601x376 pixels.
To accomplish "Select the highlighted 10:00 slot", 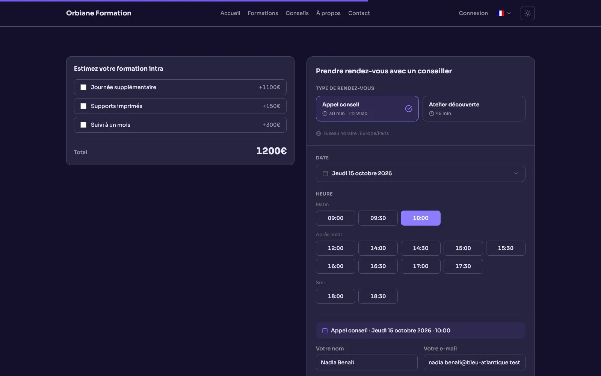I will point(421,218).
